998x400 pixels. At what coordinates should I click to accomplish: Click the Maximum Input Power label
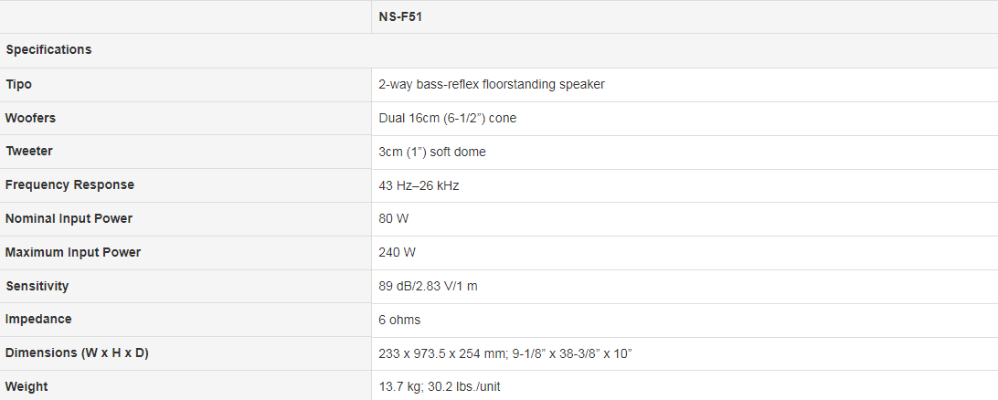[72, 252]
